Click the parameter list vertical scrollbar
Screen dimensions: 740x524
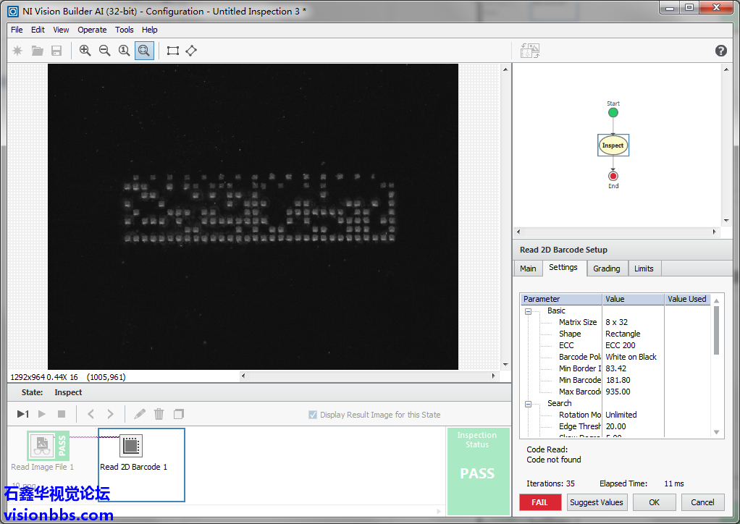[x=717, y=331]
